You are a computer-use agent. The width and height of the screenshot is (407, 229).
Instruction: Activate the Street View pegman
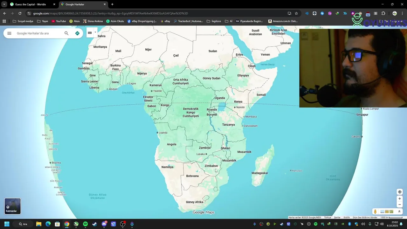click(x=375, y=212)
